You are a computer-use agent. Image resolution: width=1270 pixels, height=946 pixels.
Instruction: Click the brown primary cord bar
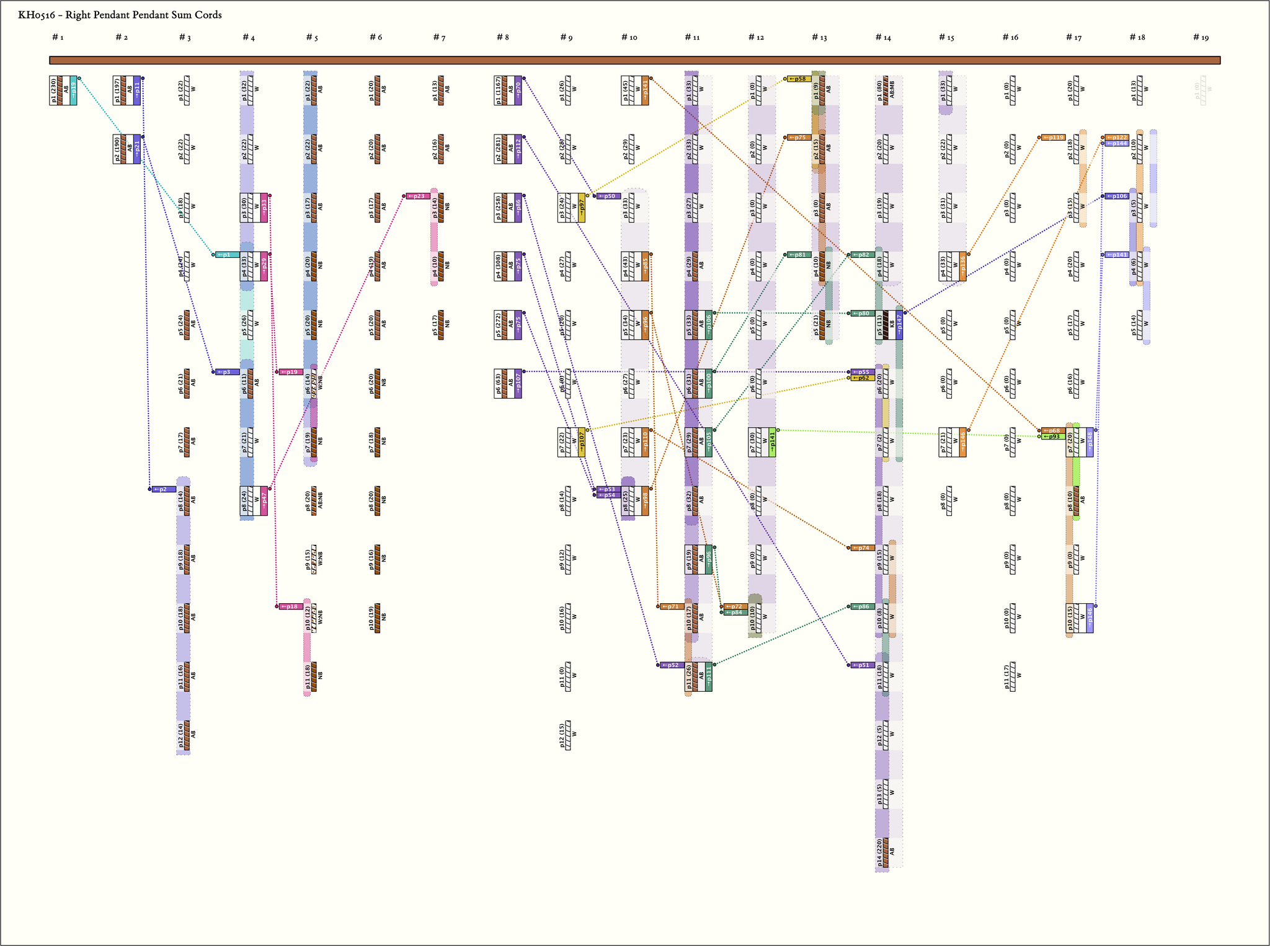point(634,60)
